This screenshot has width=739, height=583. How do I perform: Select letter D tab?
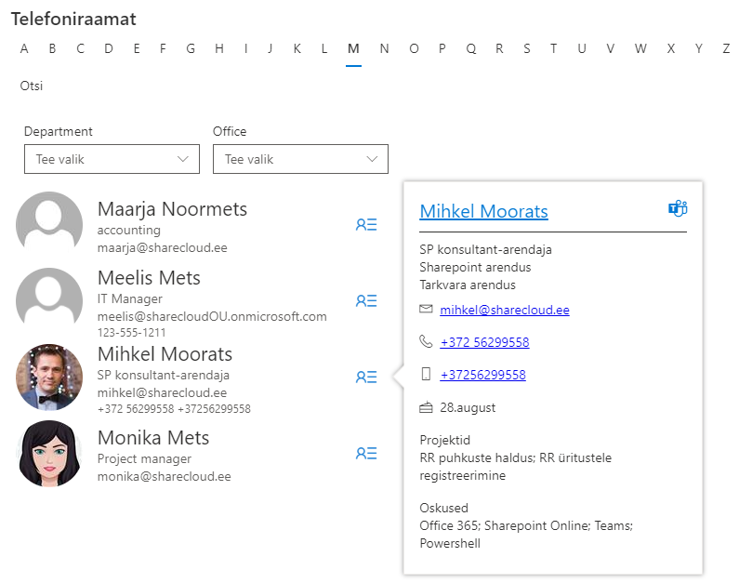click(x=109, y=48)
